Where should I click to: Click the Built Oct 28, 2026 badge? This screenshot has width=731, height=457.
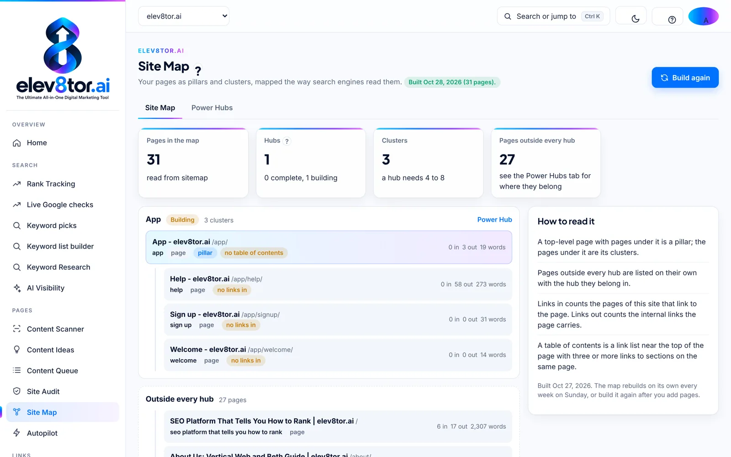coord(452,82)
